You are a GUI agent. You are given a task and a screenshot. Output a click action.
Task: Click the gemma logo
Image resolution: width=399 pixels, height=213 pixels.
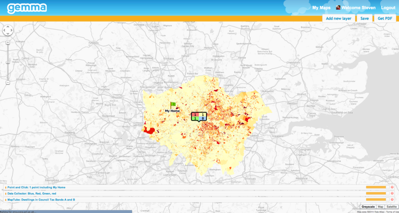click(x=27, y=8)
